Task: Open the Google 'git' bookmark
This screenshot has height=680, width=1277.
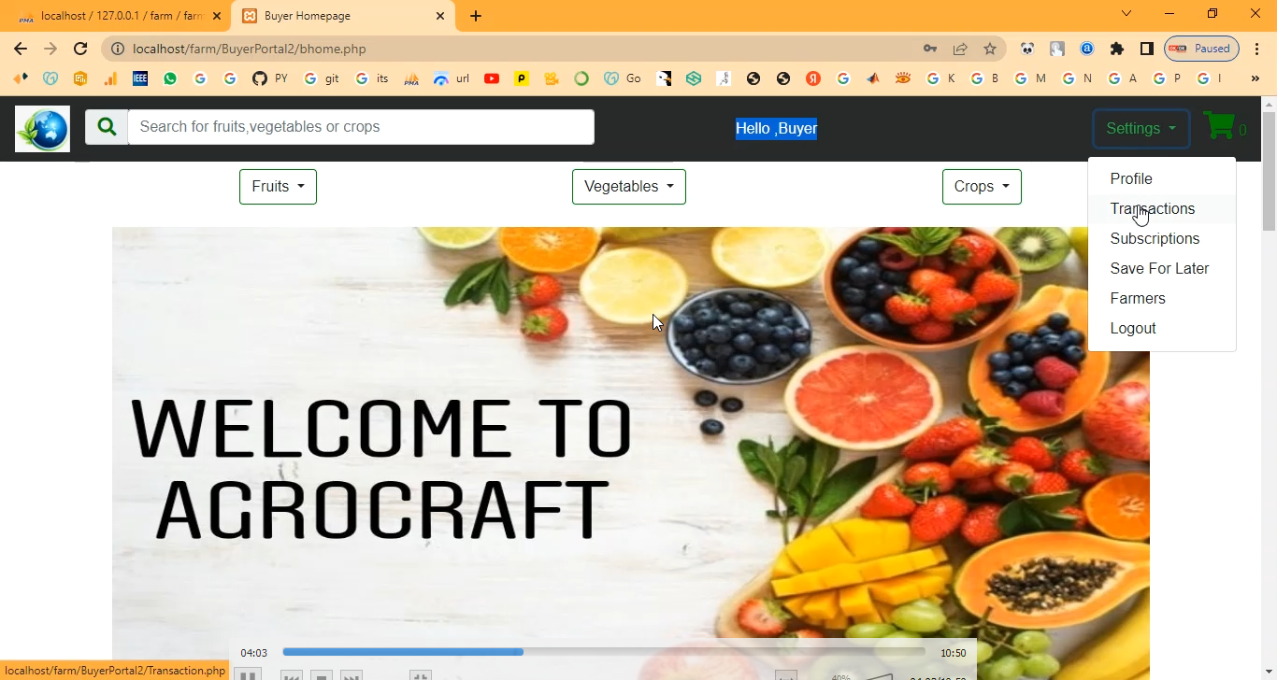Action: (323, 79)
